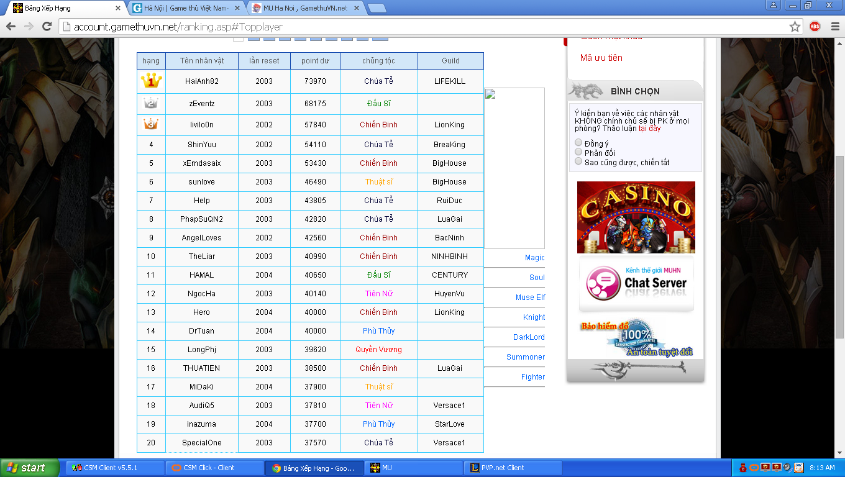
Task: Click player name SpecialOne
Action: 201,443
